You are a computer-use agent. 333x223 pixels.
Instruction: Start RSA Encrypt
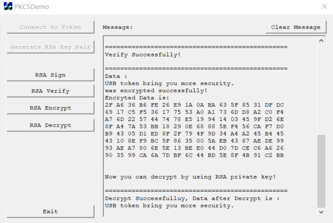tap(50, 108)
